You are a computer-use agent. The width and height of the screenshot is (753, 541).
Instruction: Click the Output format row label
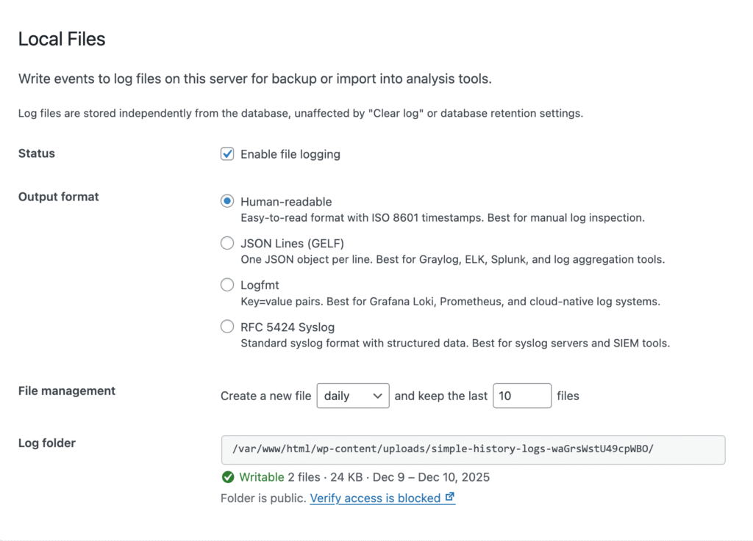59,197
